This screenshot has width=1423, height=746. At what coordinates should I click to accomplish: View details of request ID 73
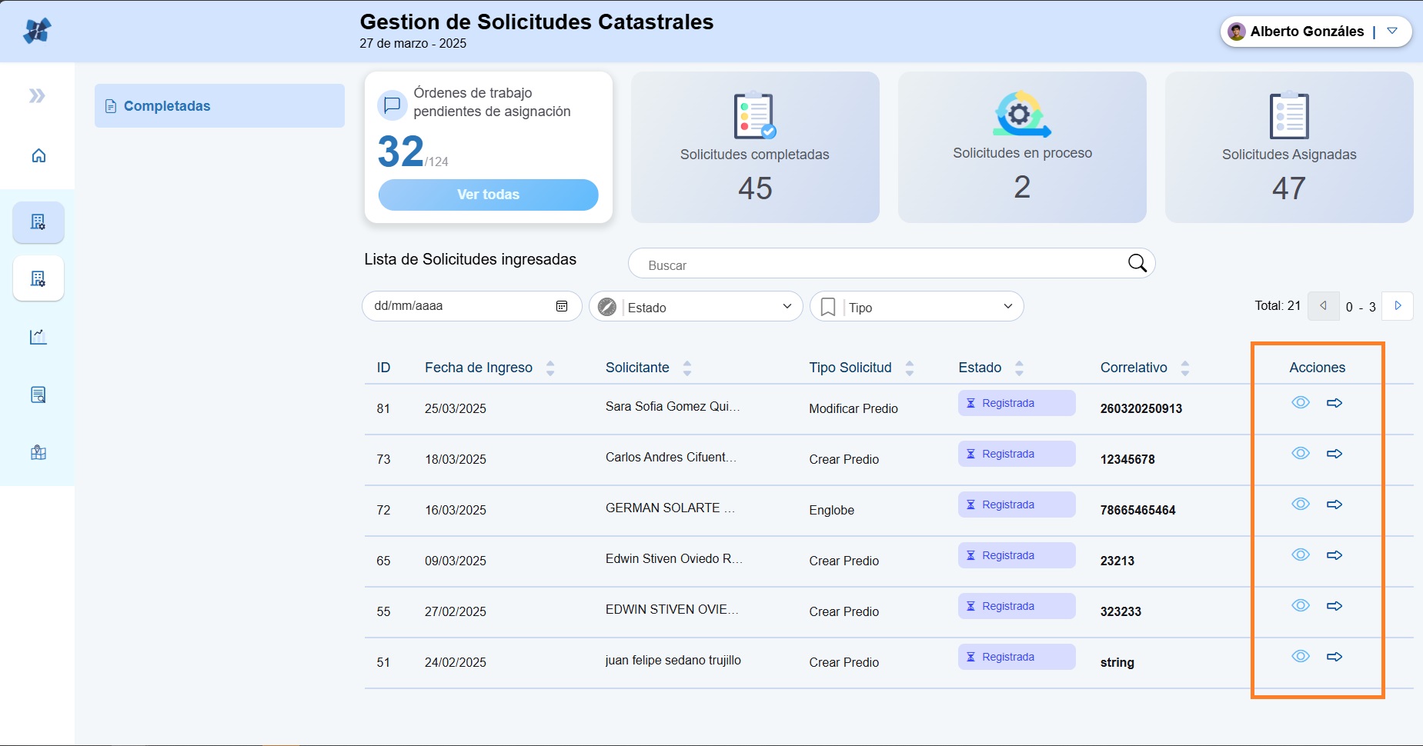coord(1301,454)
